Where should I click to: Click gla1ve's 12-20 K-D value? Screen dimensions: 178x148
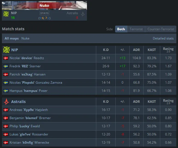tap(106, 134)
